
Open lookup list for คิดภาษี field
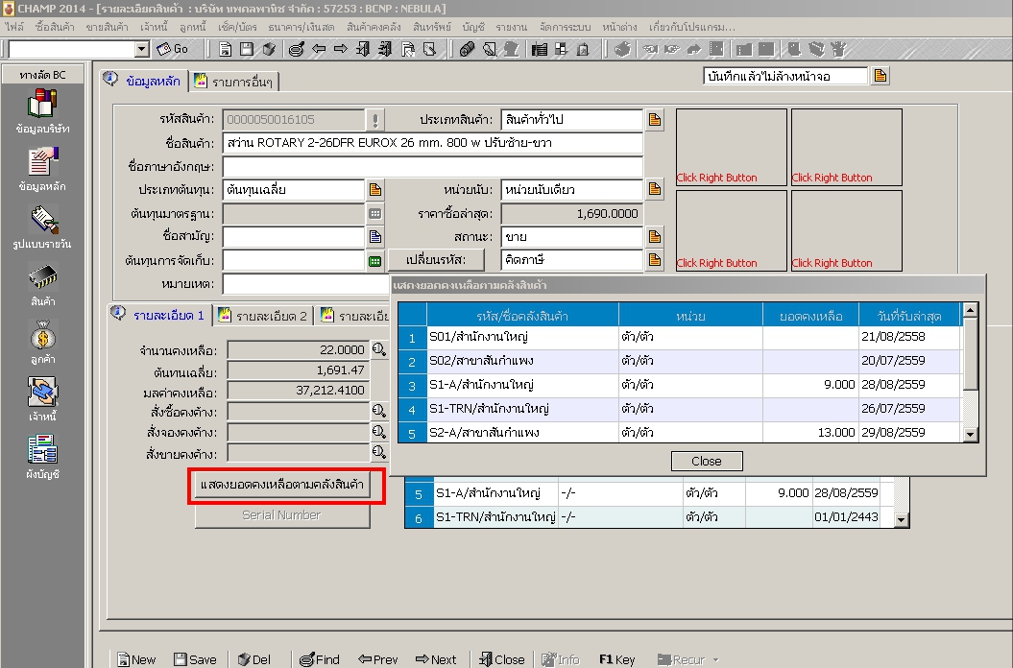click(x=655, y=260)
